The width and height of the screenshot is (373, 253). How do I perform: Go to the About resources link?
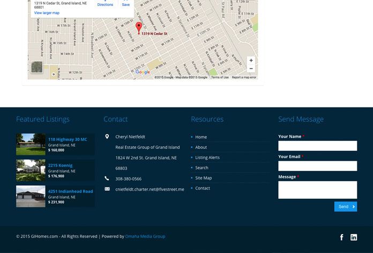click(201, 147)
